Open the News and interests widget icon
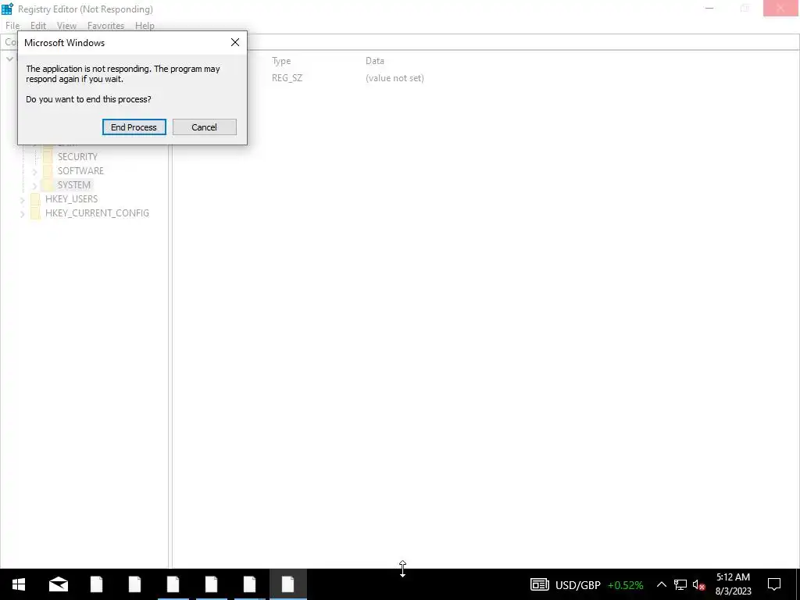 [539, 584]
